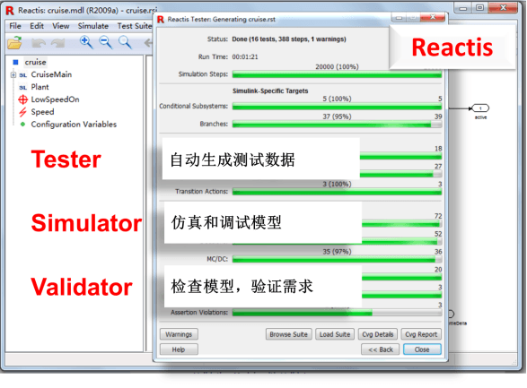
Task: Click the Conditional Subsystems progress bar
Action: [x=337, y=107]
